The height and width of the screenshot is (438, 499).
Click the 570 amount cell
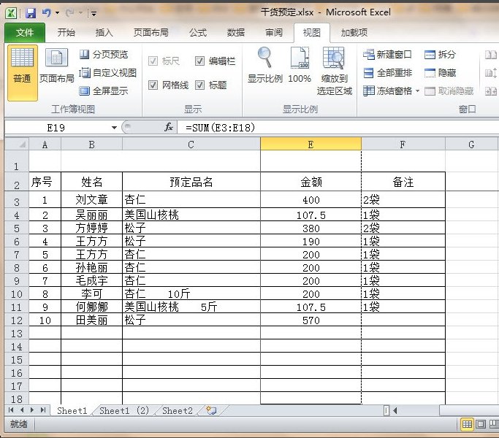[311, 320]
